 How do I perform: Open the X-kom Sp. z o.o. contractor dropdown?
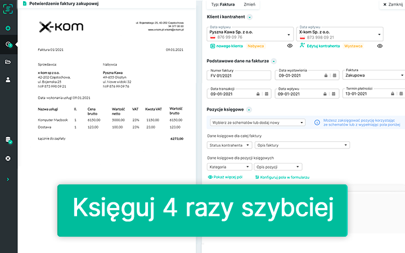[340, 34]
